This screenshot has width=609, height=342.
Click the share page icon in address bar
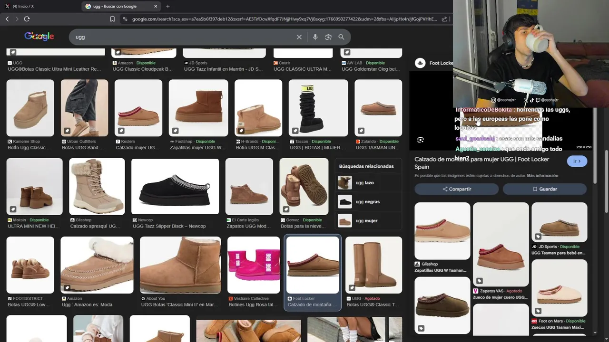pos(444,19)
